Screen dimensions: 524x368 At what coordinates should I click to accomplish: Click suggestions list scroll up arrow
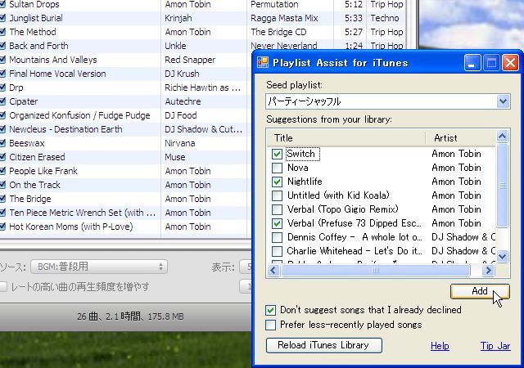tap(502, 137)
